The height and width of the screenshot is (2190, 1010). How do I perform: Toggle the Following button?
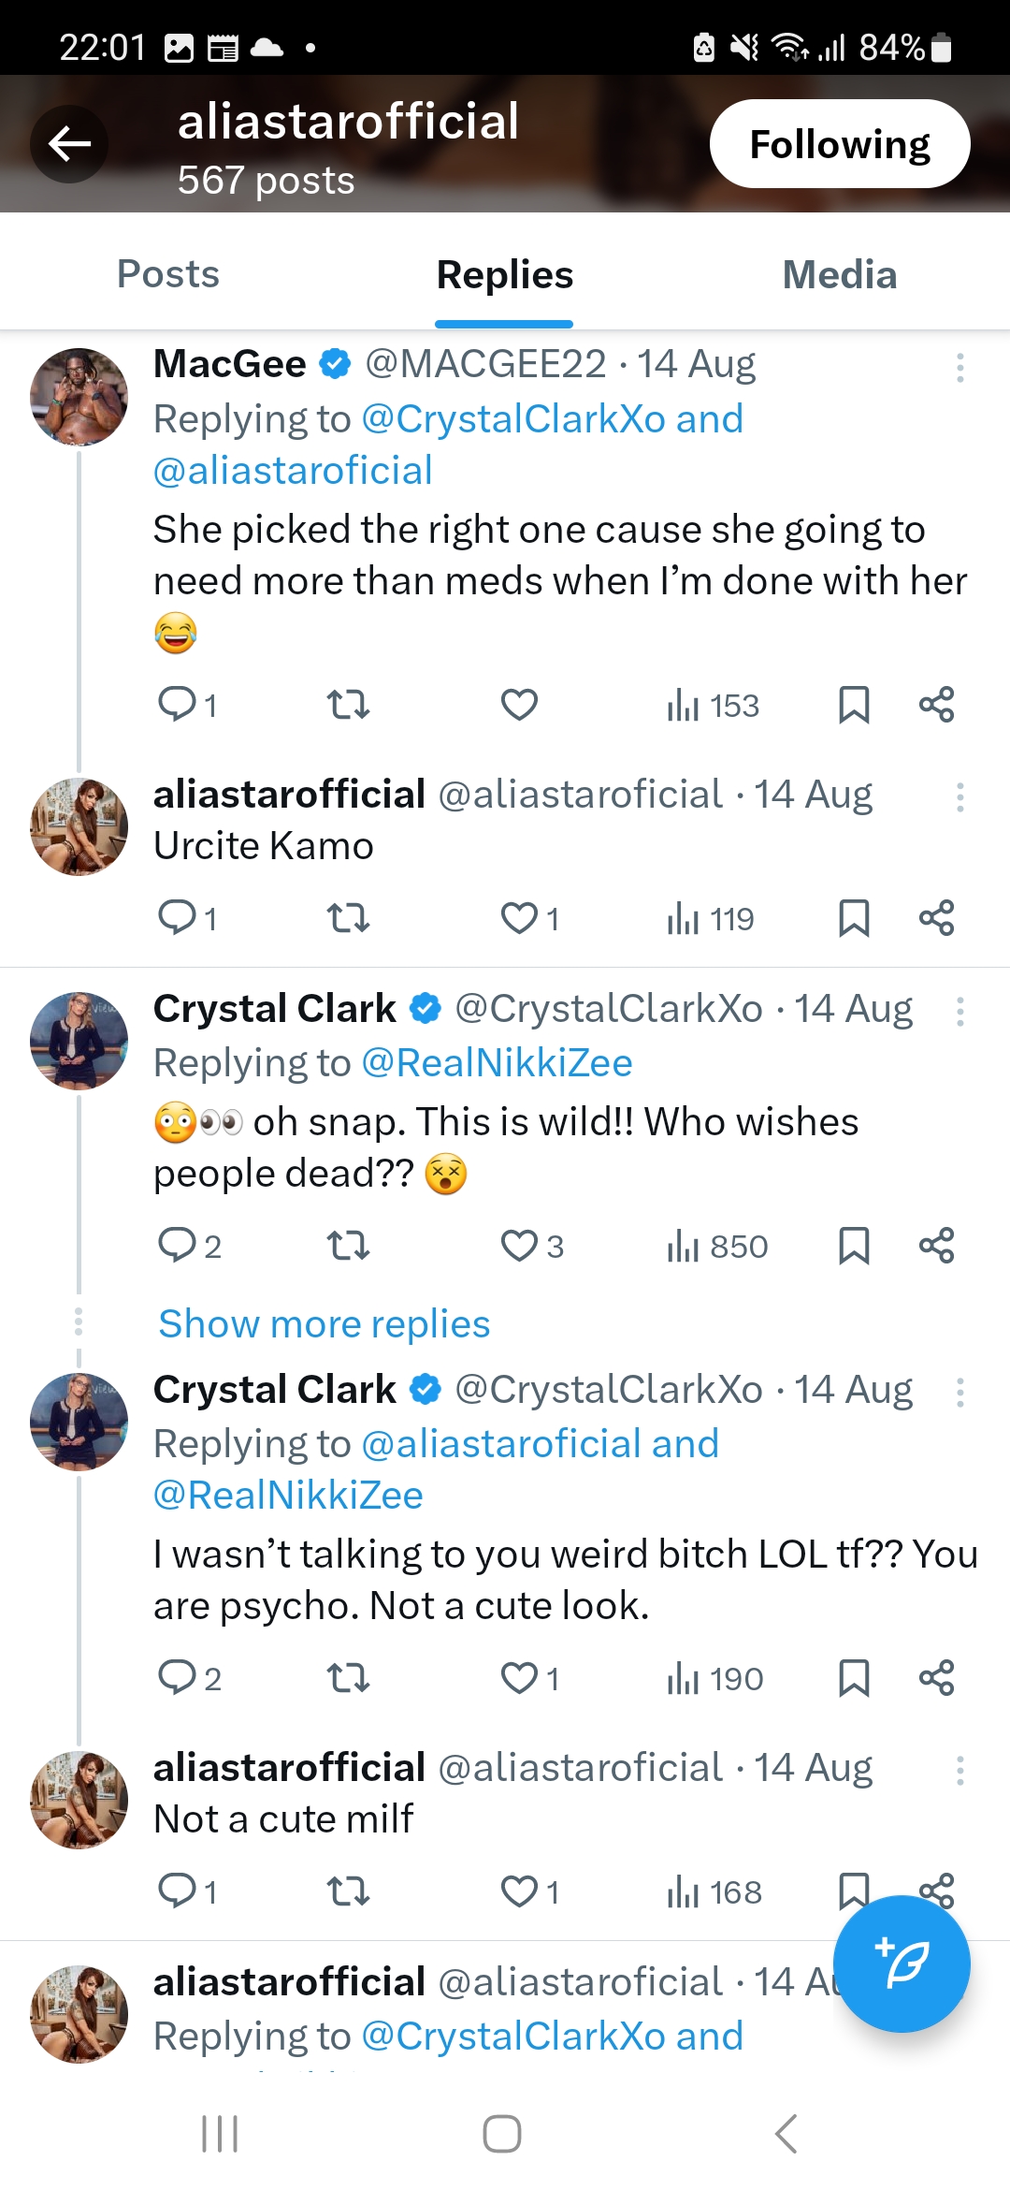[839, 144]
